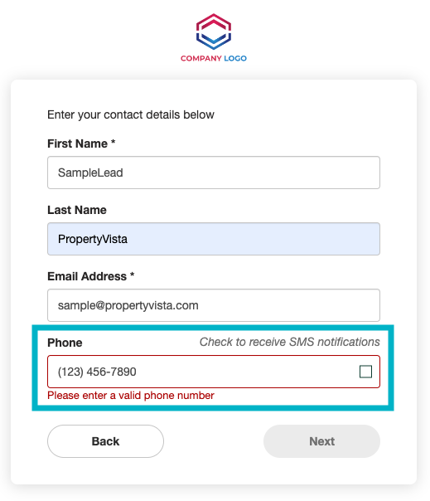Focus the First Name field containing SampleLead
This screenshot has height=501, width=430.
pyautogui.click(x=214, y=173)
